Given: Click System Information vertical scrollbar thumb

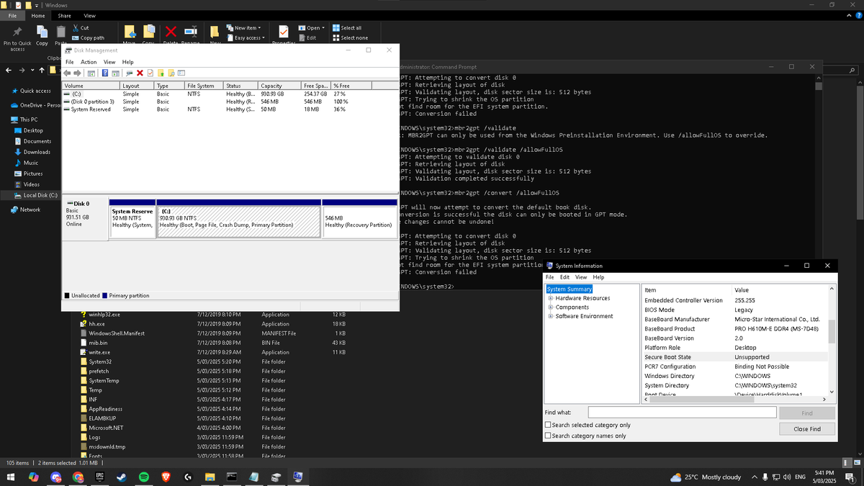Looking at the screenshot, I should click(832, 331).
